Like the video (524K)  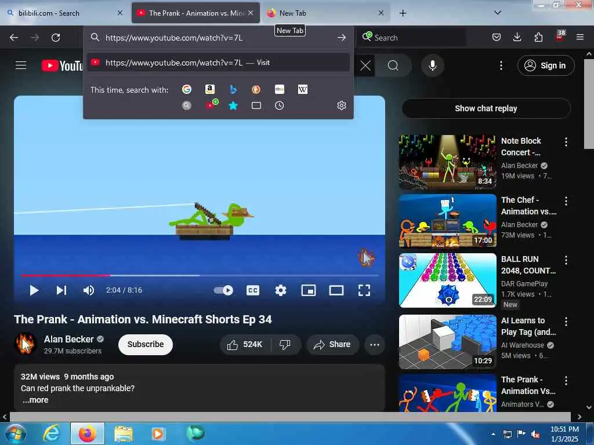pyautogui.click(x=245, y=344)
